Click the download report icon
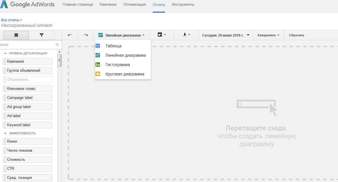 [186, 35]
